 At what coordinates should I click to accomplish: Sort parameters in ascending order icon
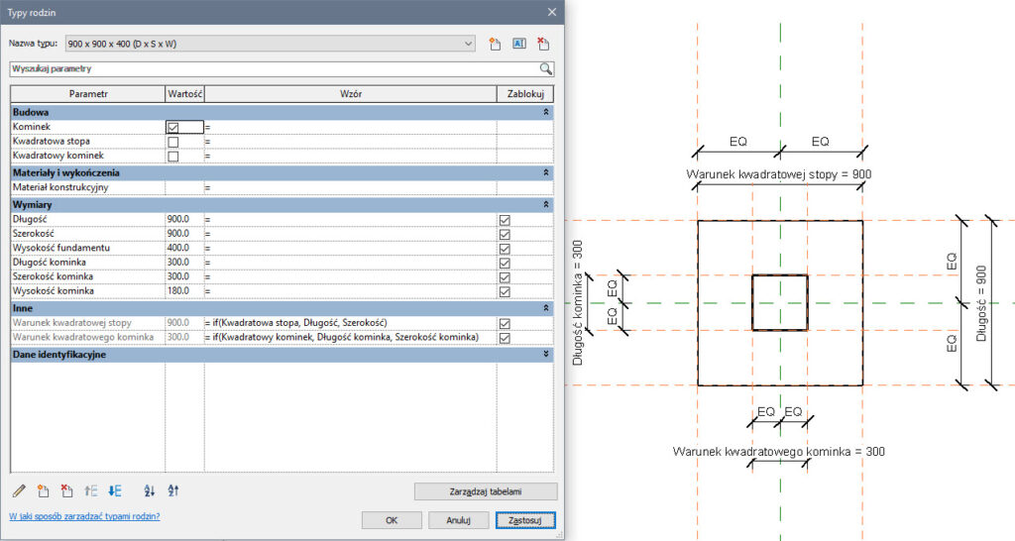click(x=150, y=490)
